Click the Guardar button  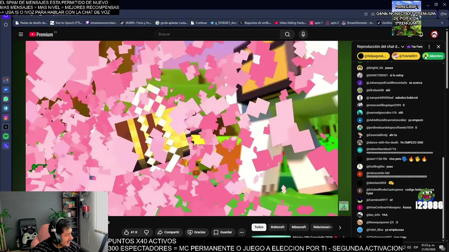click(223, 232)
